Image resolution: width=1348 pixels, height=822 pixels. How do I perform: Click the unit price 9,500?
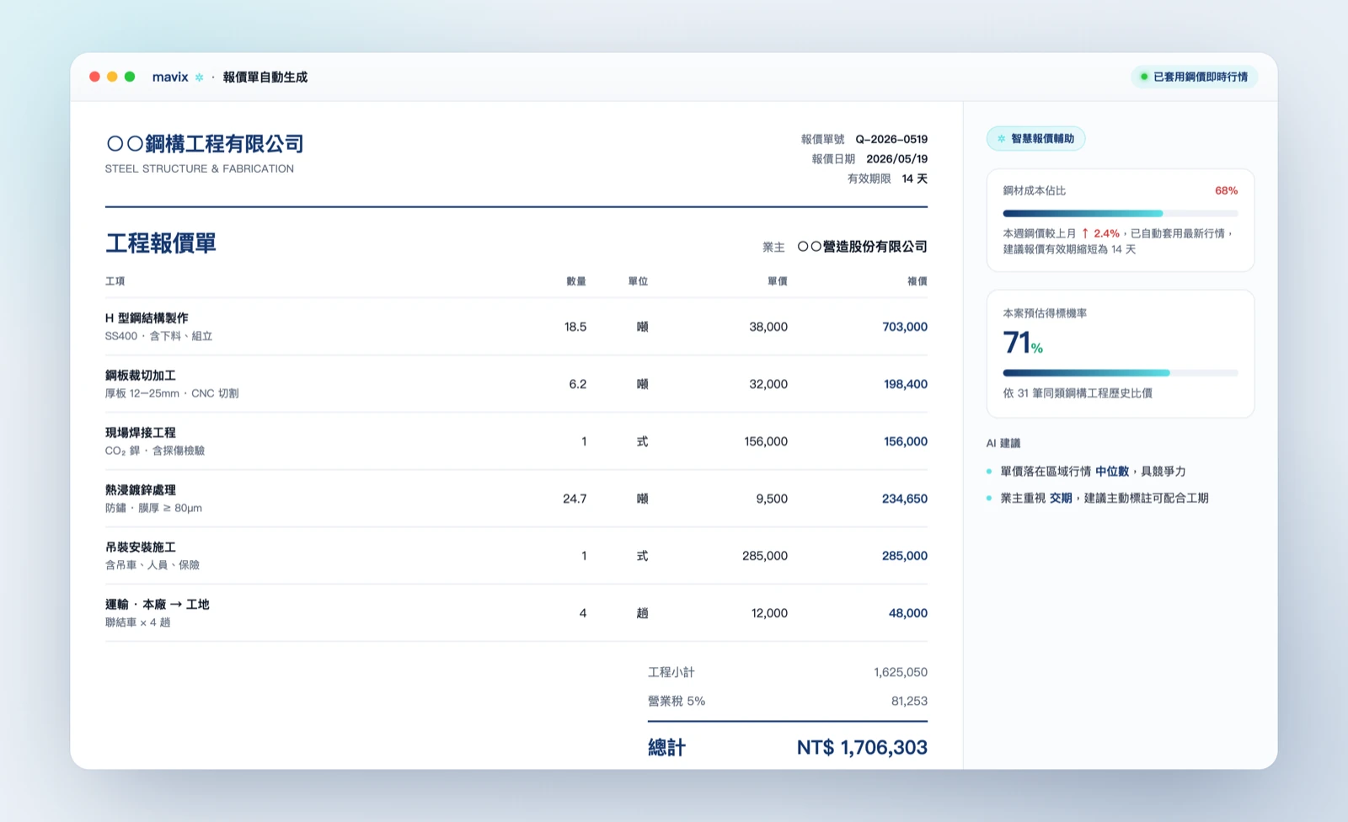click(x=772, y=499)
